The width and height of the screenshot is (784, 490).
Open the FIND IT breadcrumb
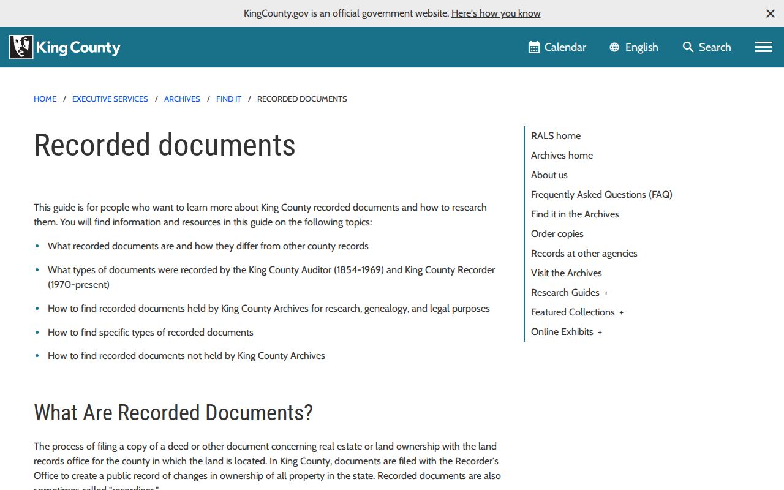(228, 99)
